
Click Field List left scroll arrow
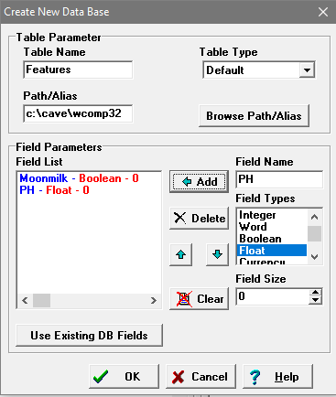coord(25,301)
